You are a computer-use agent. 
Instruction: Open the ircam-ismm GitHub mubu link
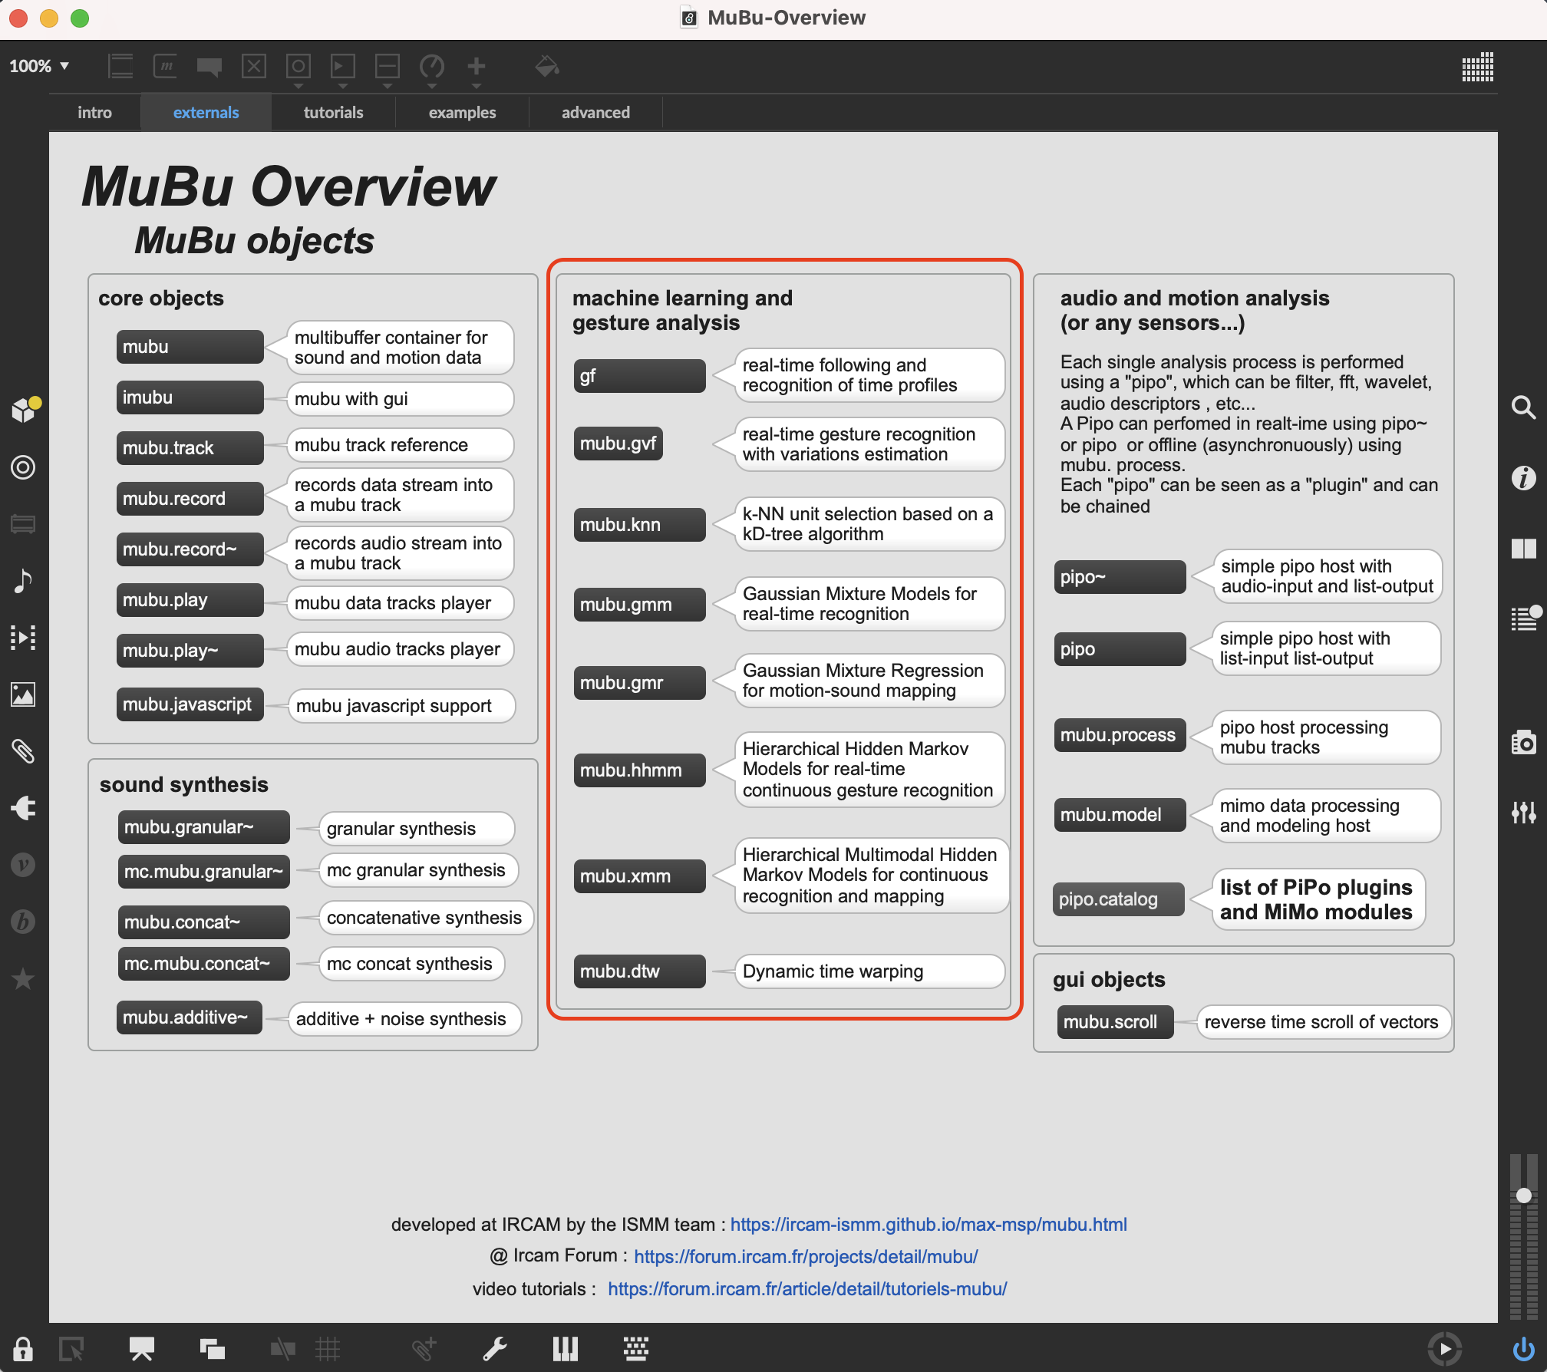[x=929, y=1224]
